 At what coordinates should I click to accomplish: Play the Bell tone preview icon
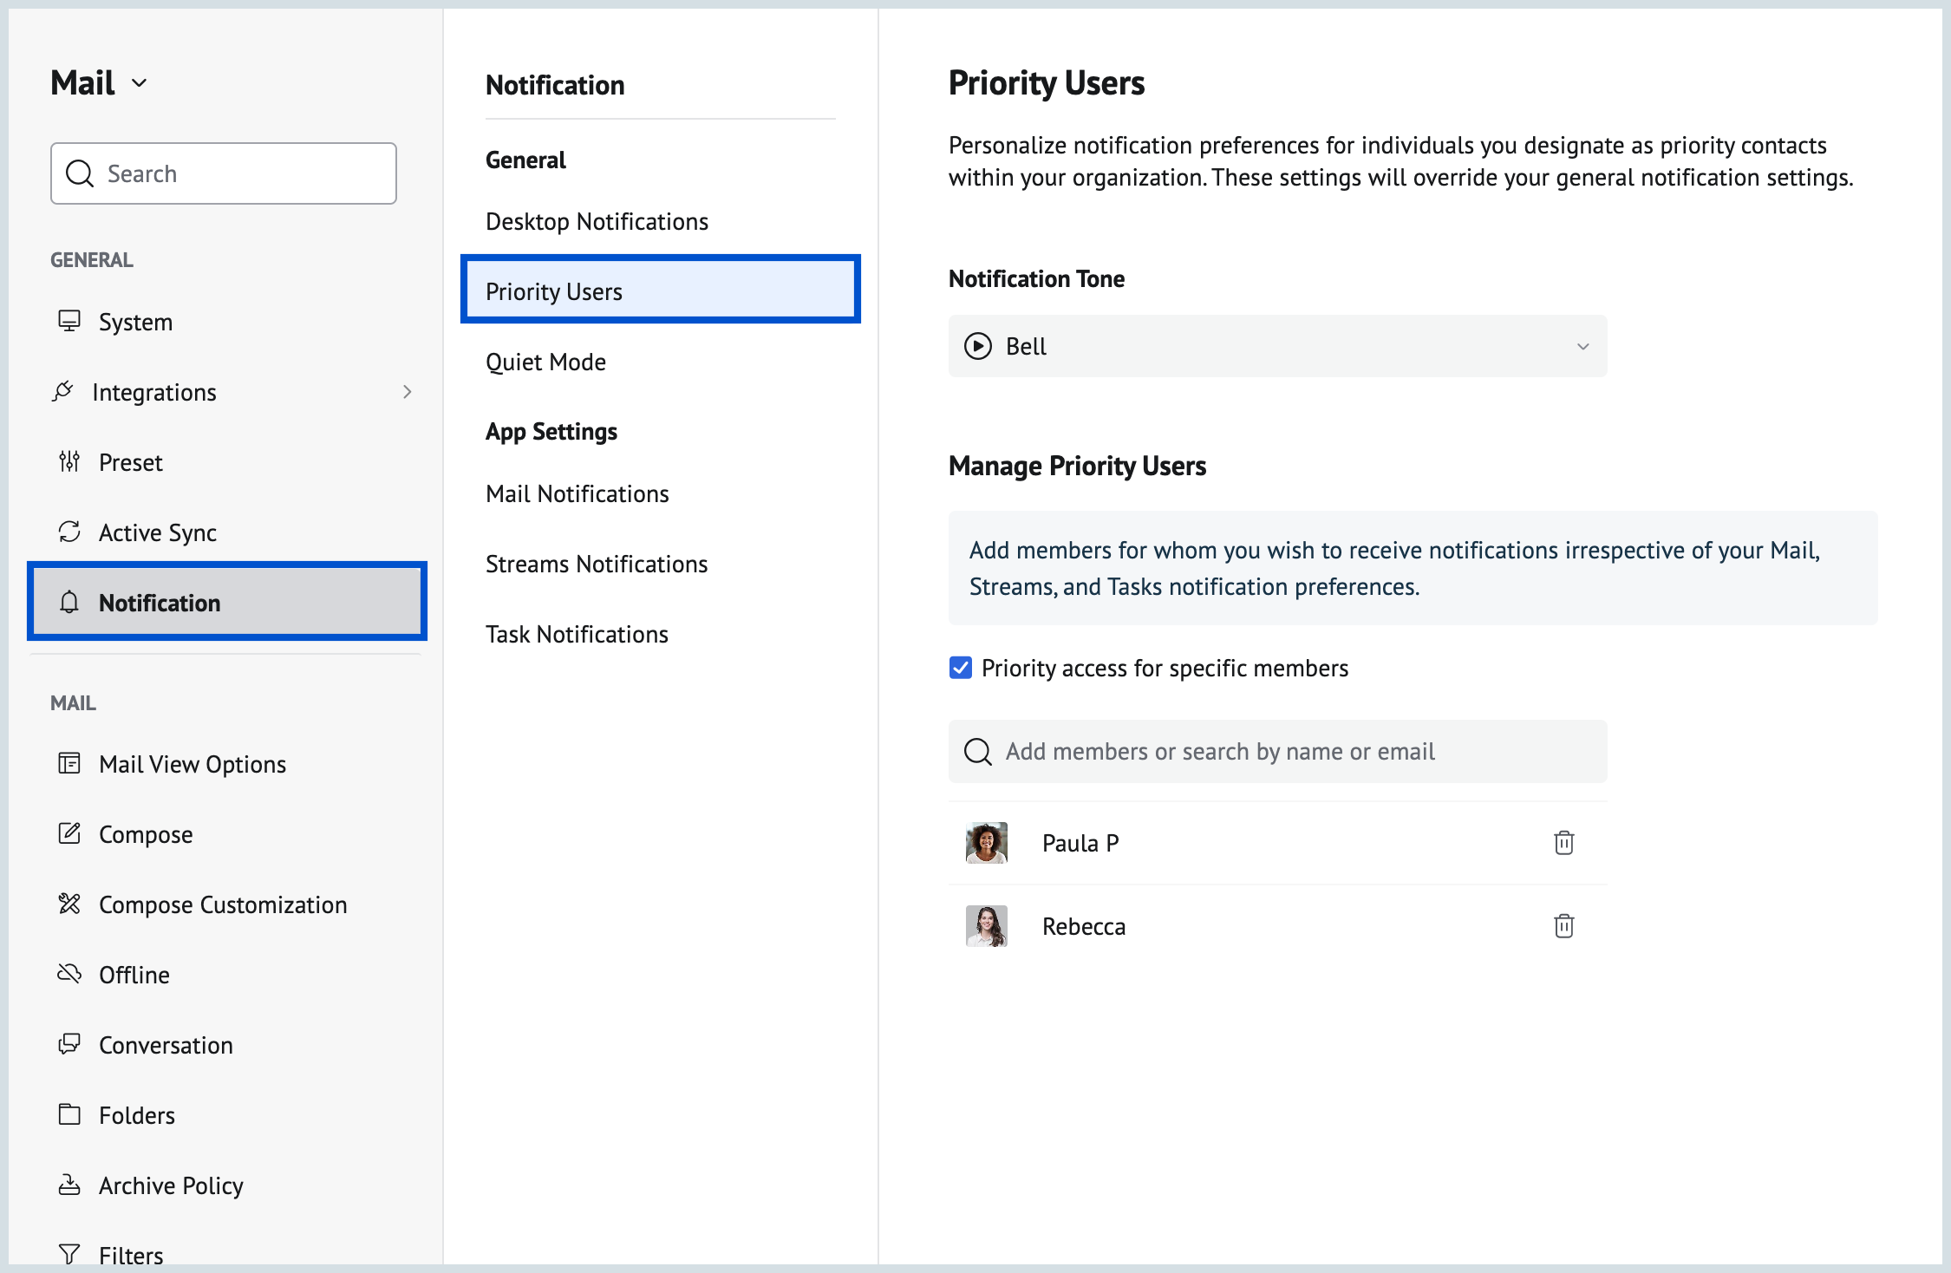click(978, 346)
